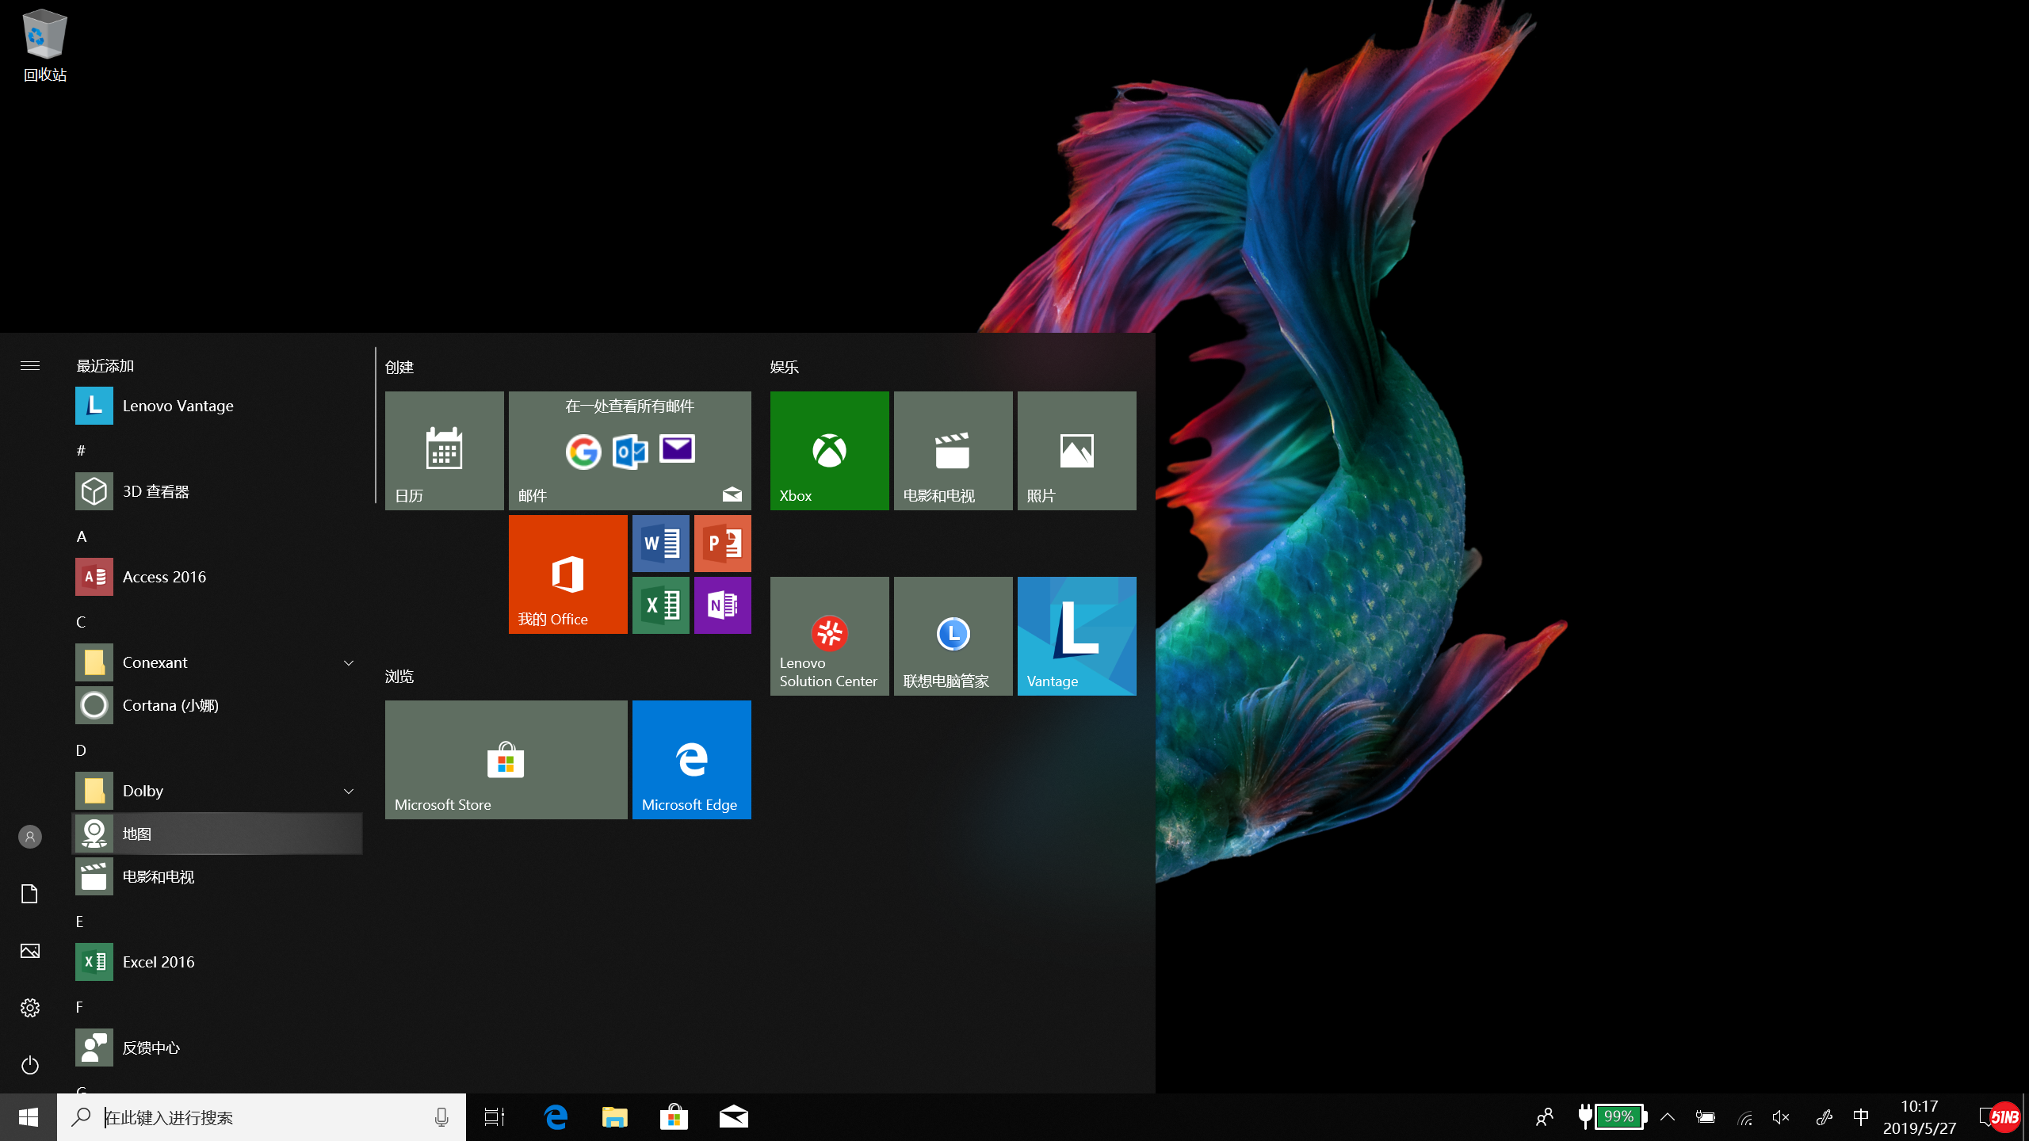The width and height of the screenshot is (2029, 1141).
Task: Open the OneNote tile
Action: coord(722,605)
